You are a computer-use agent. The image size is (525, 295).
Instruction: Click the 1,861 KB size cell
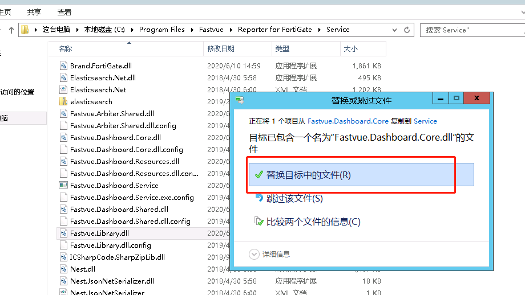366,66
